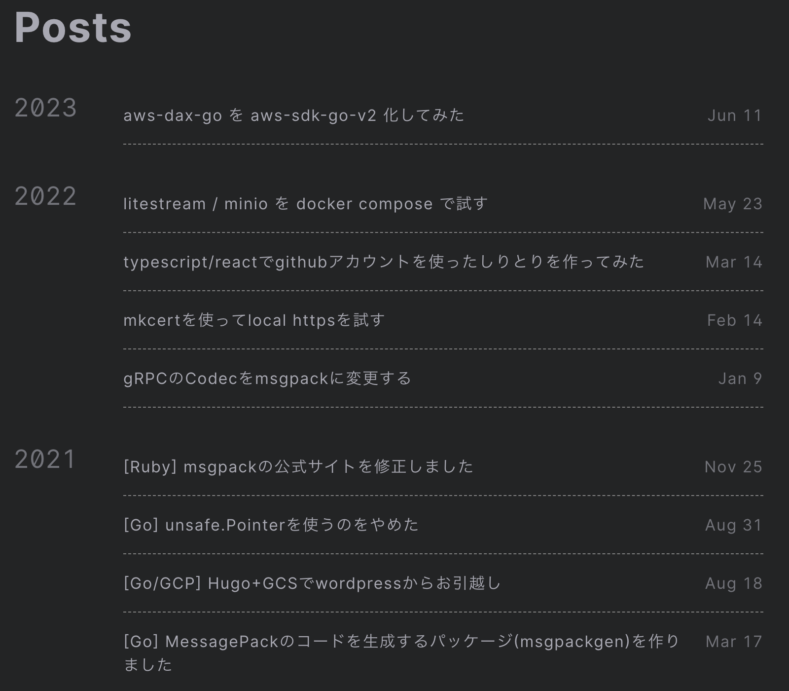Click the Nov 25 post date
The image size is (789, 691).
[733, 467]
